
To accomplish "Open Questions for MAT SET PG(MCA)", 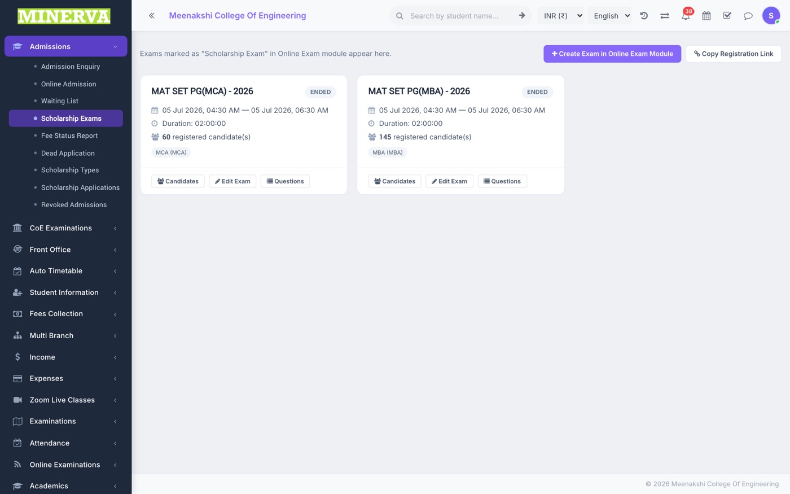I will [x=285, y=181].
